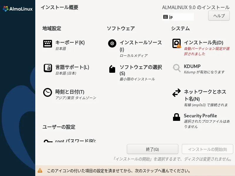The image size is (235, 176).
Task: Click the ヘルプ button
Action: 219,16
